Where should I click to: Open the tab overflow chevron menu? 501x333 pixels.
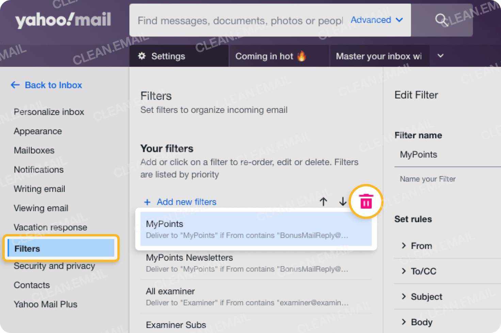point(440,56)
